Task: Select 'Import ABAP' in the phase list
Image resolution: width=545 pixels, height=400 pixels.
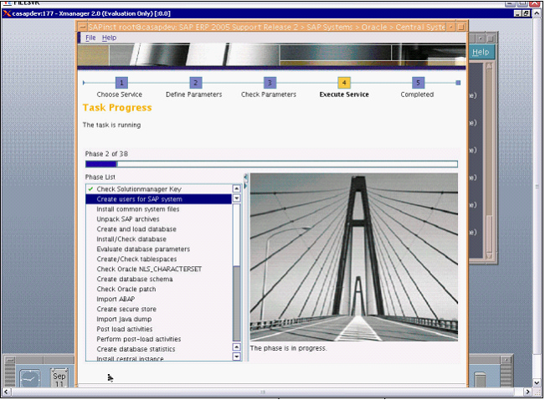Action: 116,299
